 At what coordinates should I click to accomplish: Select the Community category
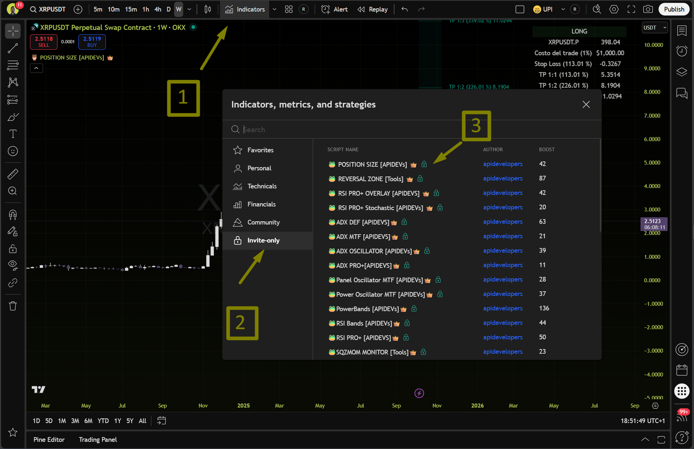pos(268,222)
